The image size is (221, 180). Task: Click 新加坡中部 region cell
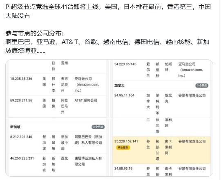click(65, 143)
